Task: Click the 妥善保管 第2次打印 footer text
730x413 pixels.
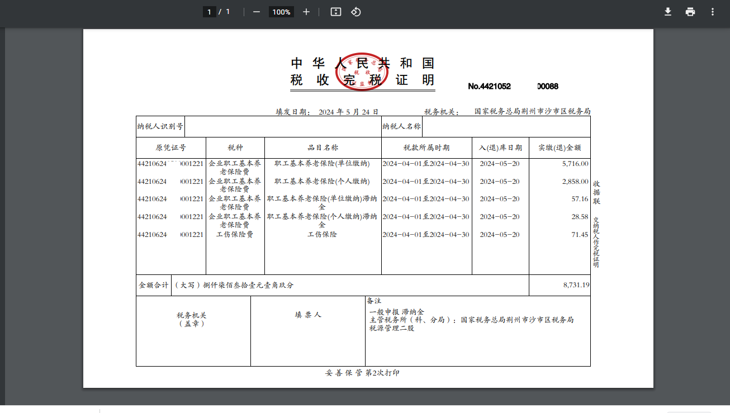Action: [362, 373]
